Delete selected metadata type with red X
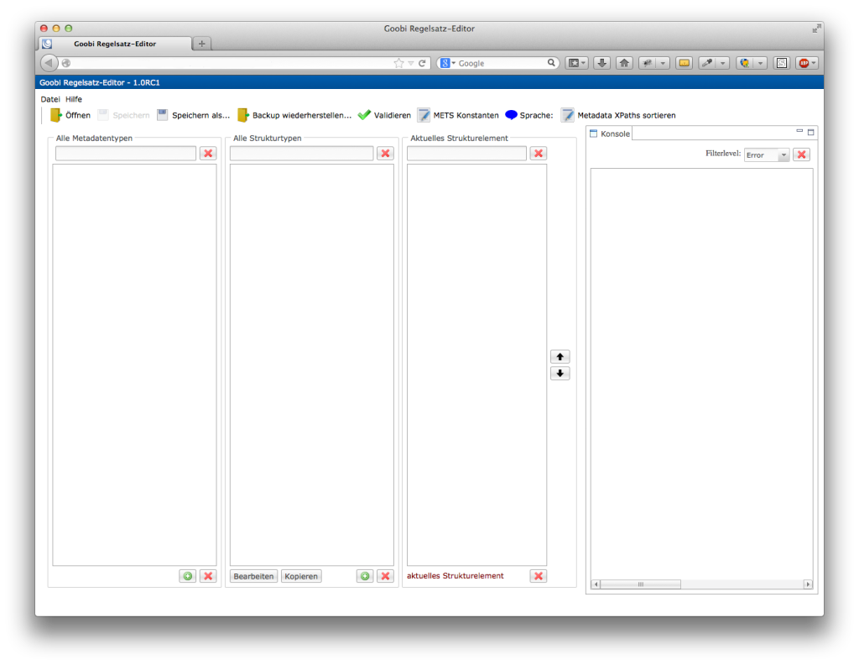 (x=208, y=576)
